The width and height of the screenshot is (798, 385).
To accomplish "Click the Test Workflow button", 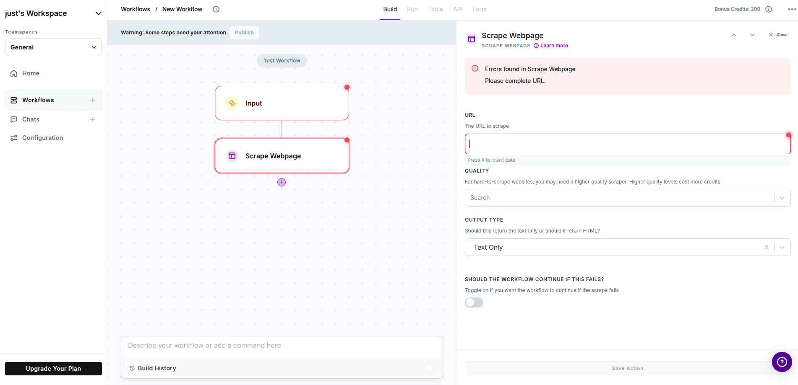I will (x=282, y=61).
